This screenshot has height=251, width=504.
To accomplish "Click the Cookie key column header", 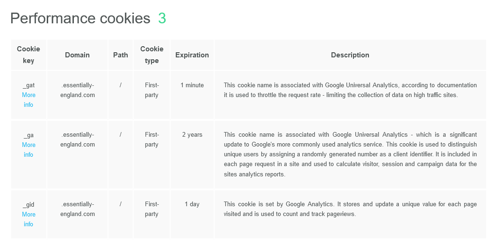I will click(29, 55).
